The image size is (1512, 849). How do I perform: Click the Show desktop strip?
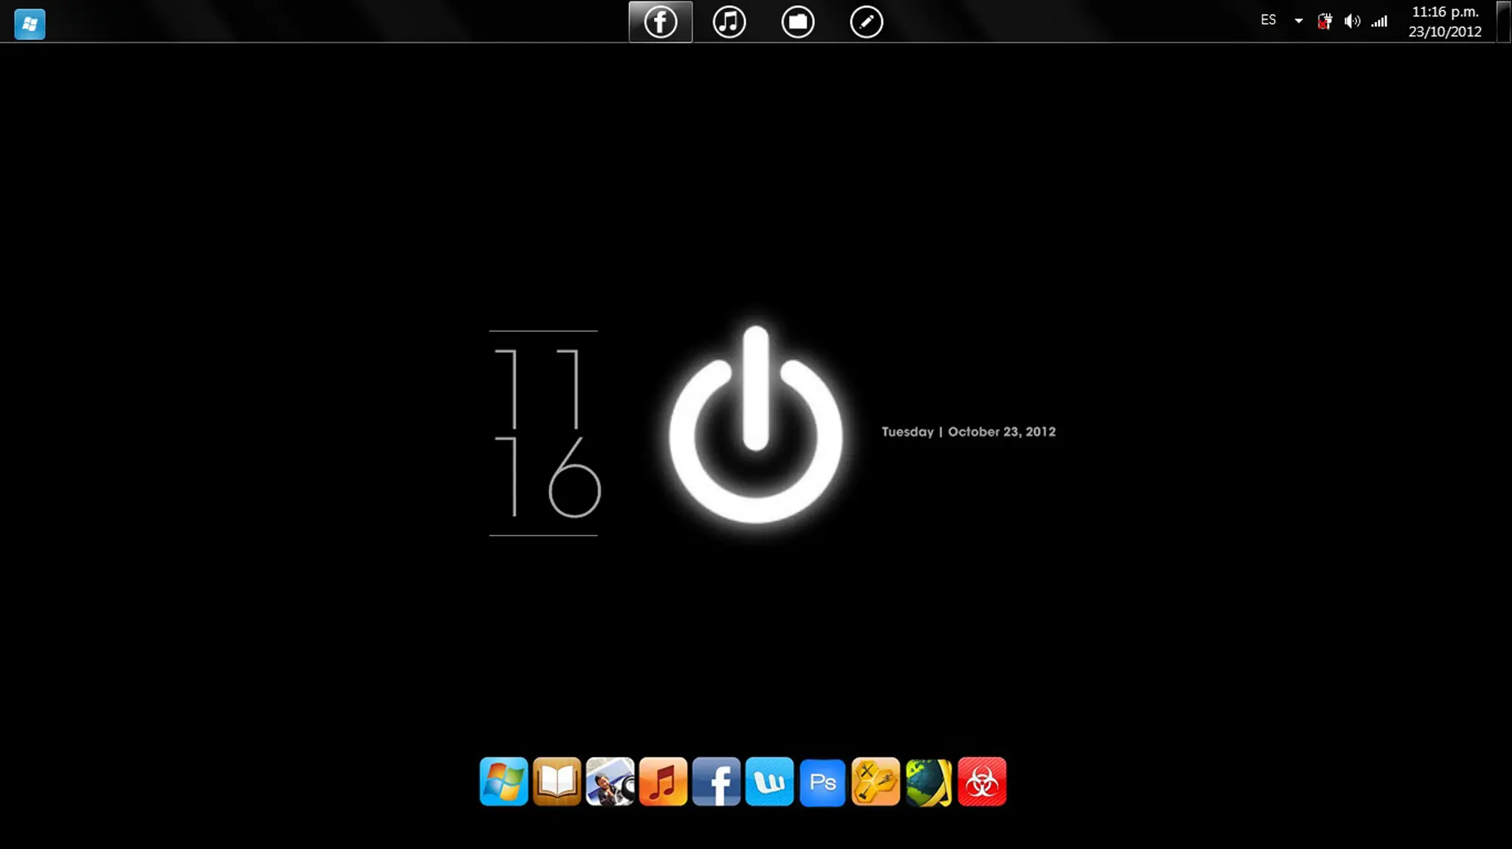(x=1504, y=21)
